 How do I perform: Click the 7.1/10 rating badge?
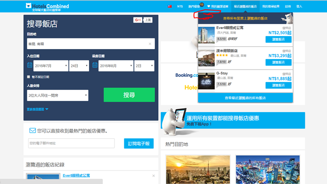(x=221, y=84)
